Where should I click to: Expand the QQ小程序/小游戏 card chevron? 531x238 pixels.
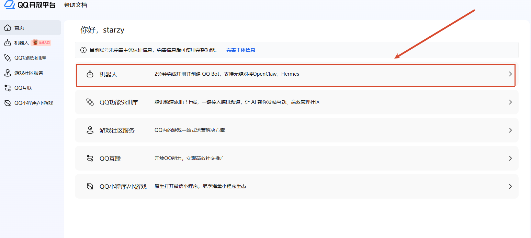[x=510, y=186]
